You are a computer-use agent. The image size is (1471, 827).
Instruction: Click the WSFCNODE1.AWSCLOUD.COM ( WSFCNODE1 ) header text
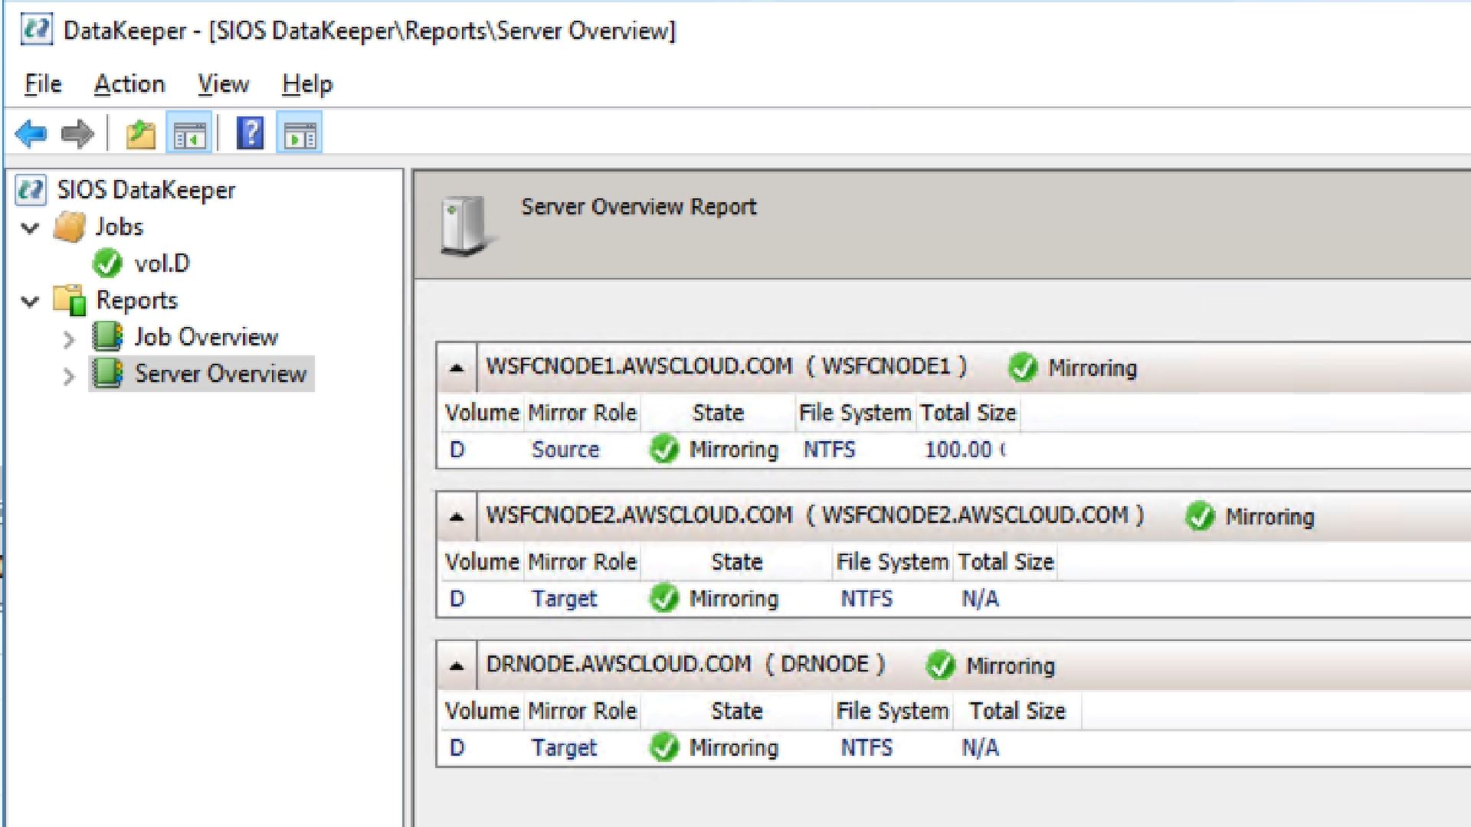click(x=726, y=366)
